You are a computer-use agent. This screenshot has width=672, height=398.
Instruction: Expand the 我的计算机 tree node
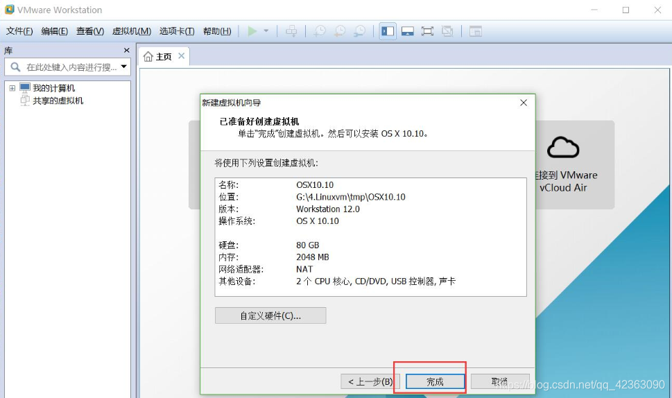pos(12,88)
